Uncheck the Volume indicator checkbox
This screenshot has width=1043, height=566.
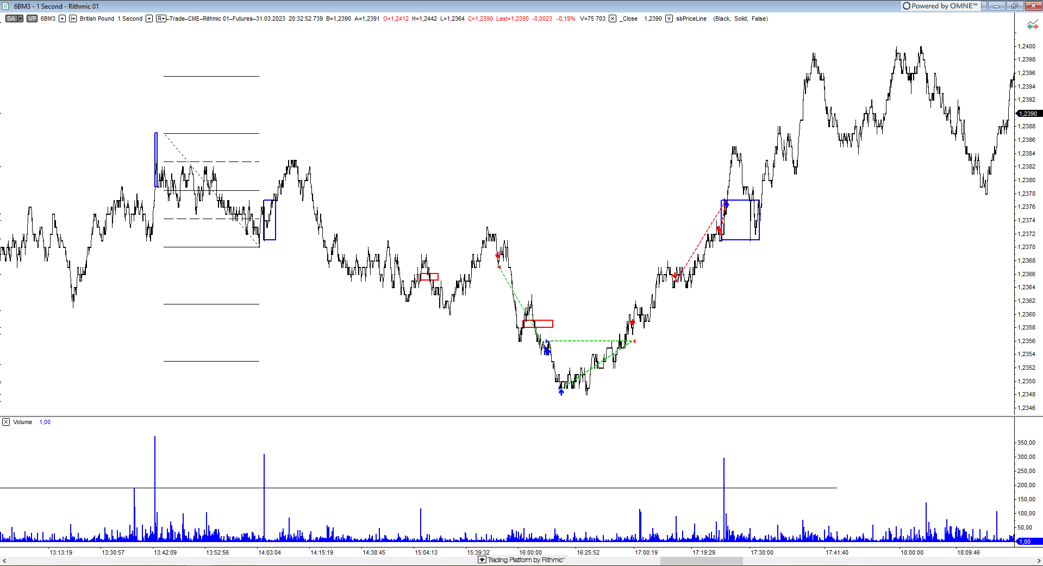point(6,422)
